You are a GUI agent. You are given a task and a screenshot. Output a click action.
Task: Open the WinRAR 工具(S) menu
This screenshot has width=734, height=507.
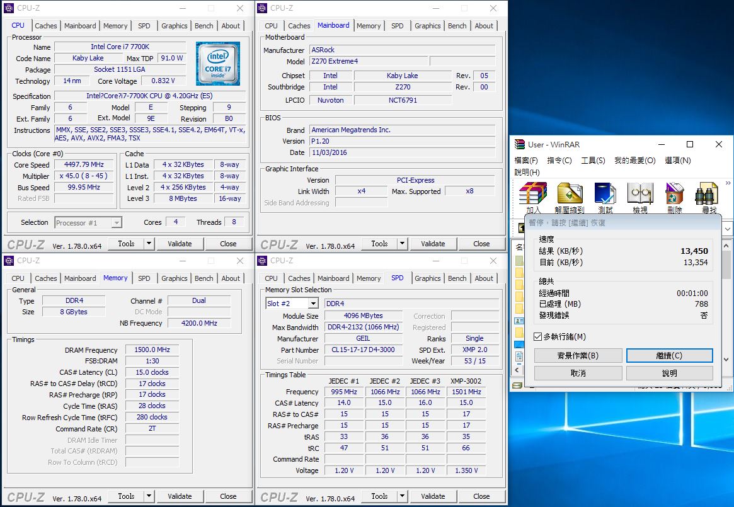593,161
